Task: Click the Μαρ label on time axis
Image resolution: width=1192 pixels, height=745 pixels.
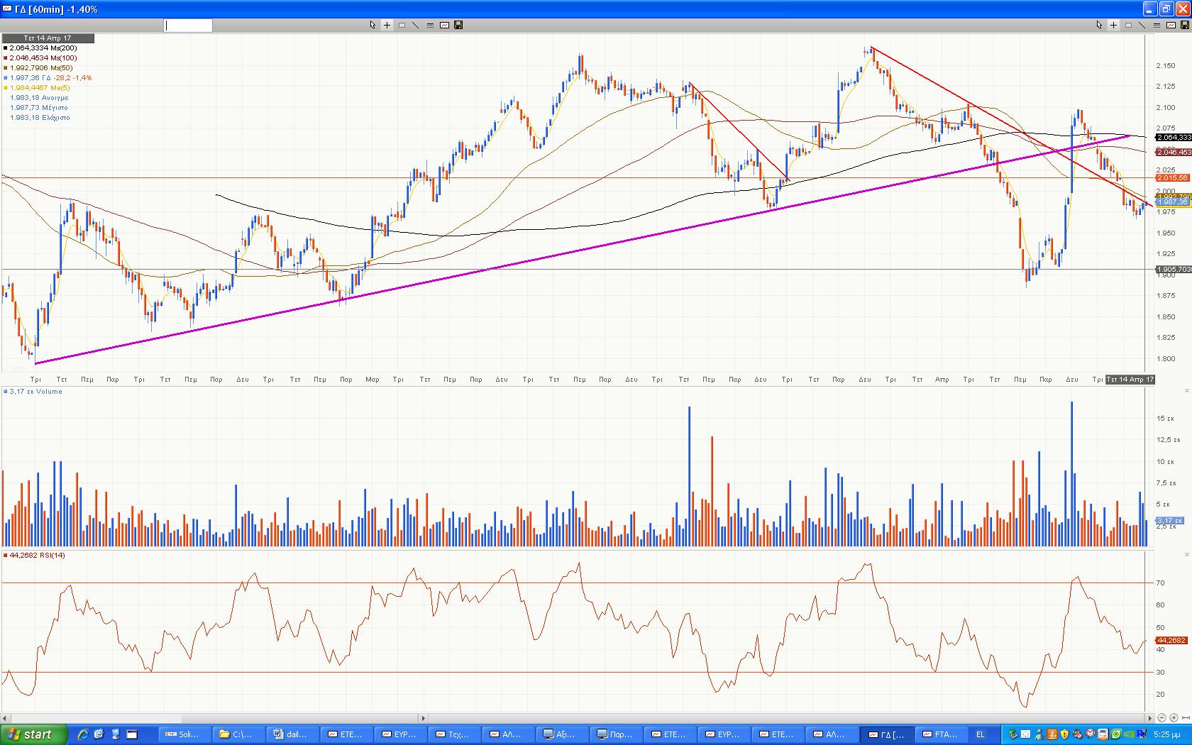Action: [x=372, y=380]
